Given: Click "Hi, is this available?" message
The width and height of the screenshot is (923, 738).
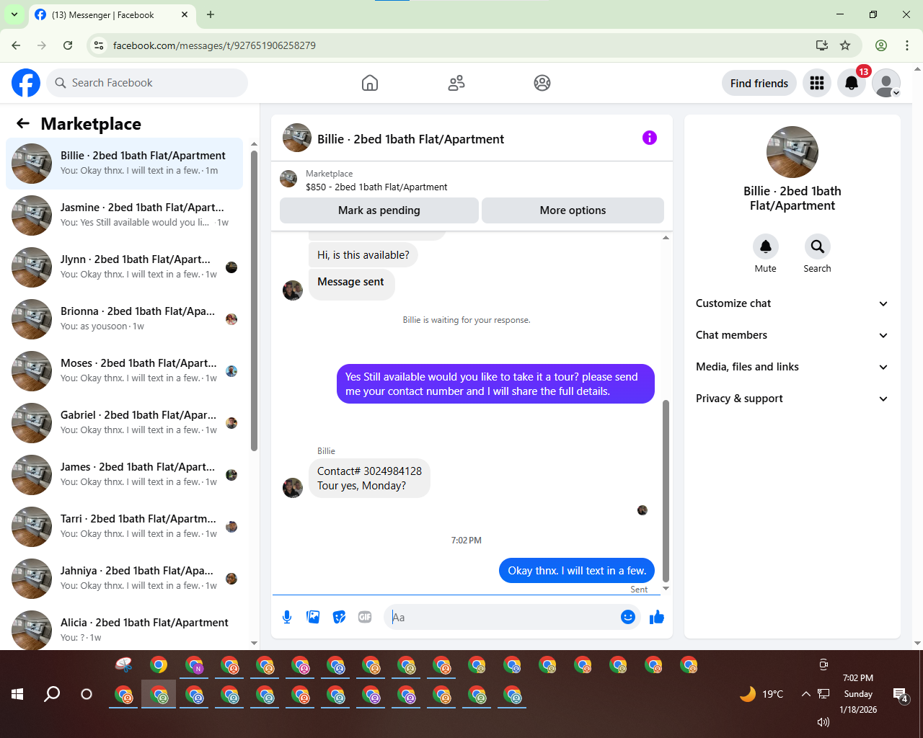Looking at the screenshot, I should [363, 255].
